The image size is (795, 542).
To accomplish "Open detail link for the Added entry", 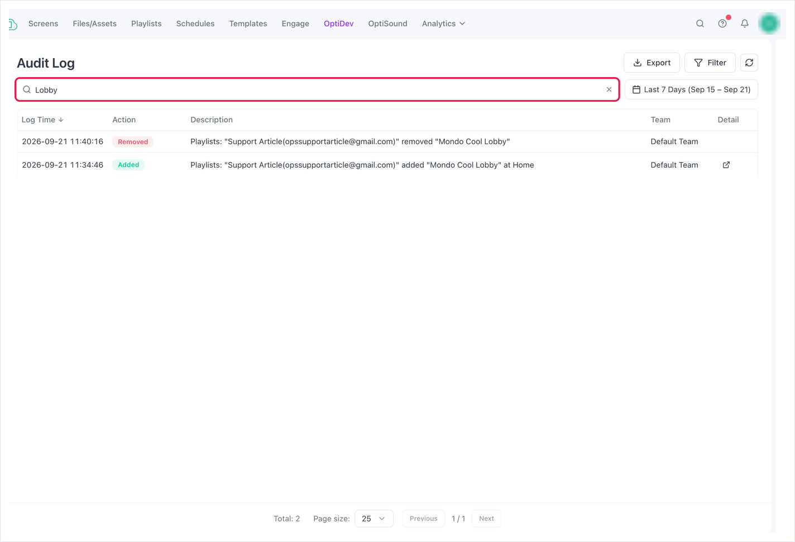I will (x=726, y=165).
